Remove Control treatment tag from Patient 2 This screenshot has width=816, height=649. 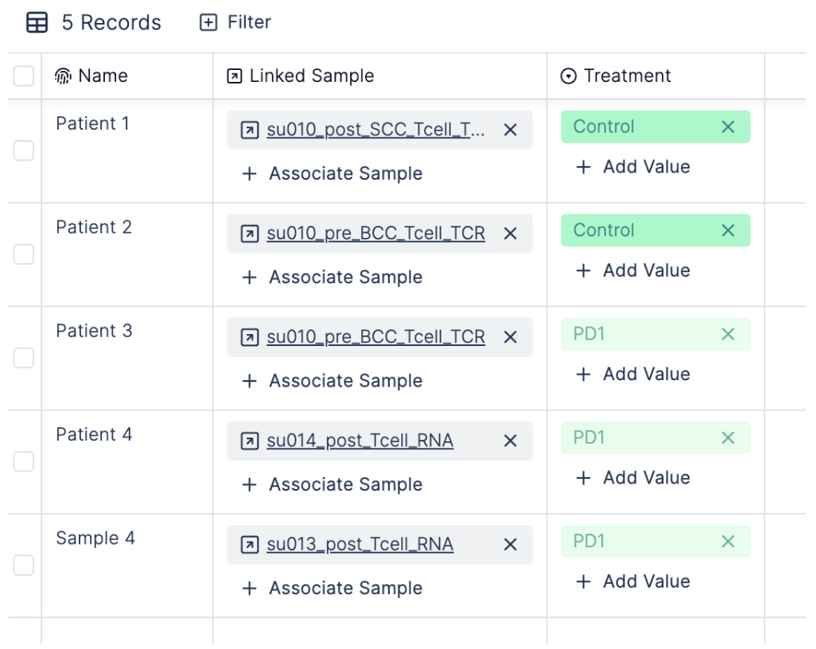click(x=728, y=230)
